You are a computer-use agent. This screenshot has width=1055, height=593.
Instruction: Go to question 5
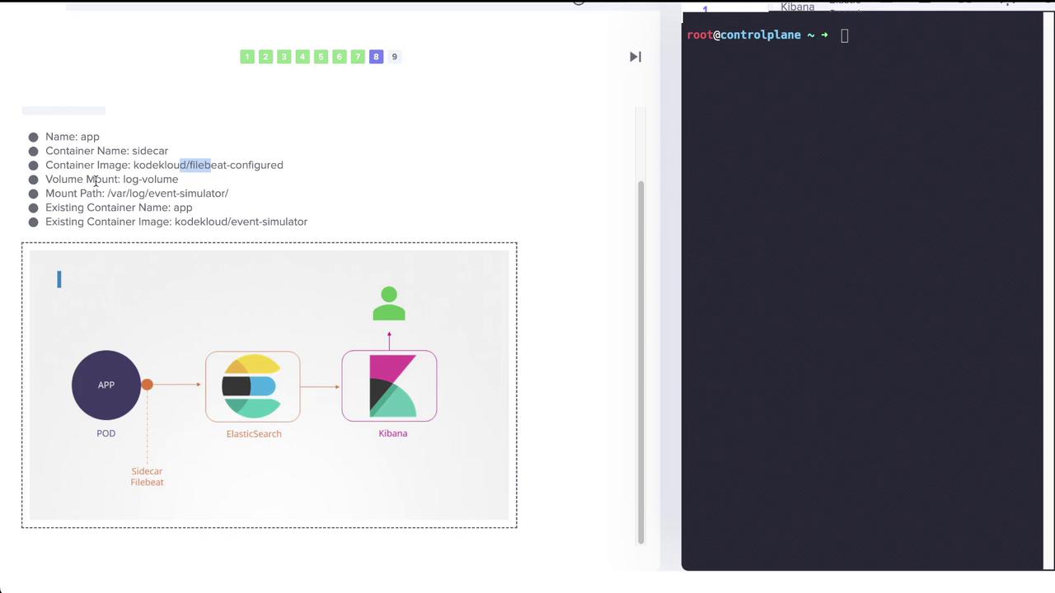[321, 57]
